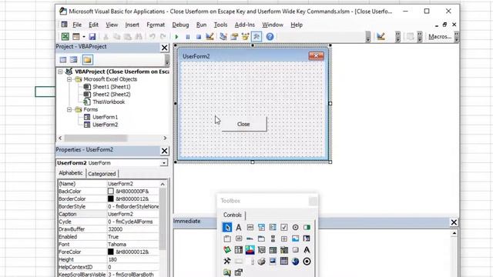493x277 pixels.
Task: Open the Add-Ins menu
Action: tap(245, 25)
